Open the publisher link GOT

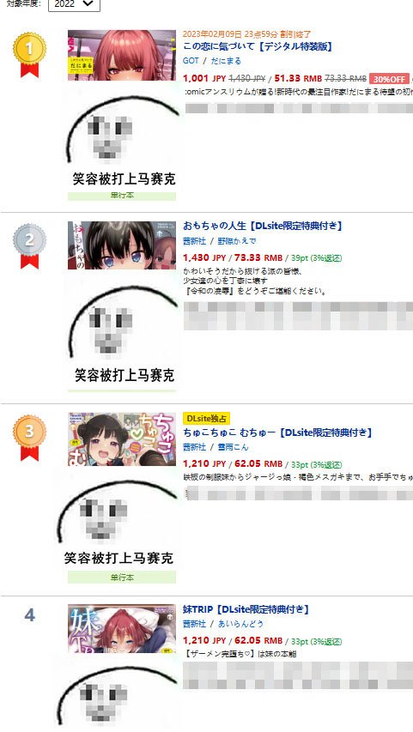(191, 61)
